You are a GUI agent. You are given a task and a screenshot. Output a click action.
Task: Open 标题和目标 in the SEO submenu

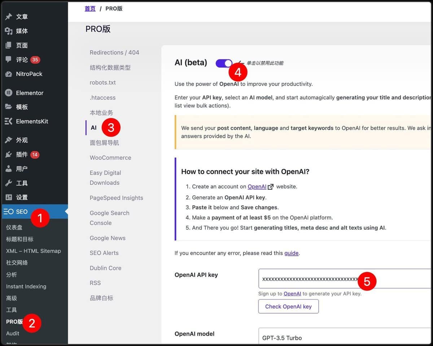tap(19, 239)
